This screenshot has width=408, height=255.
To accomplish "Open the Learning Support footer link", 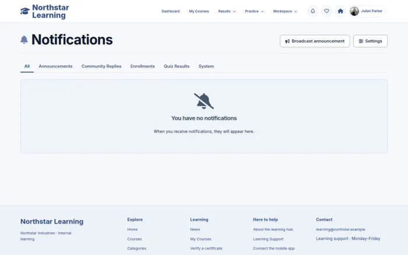I will 268,239.
